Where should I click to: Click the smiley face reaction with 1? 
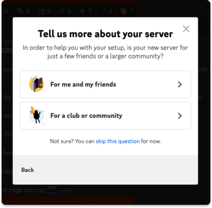127,11
